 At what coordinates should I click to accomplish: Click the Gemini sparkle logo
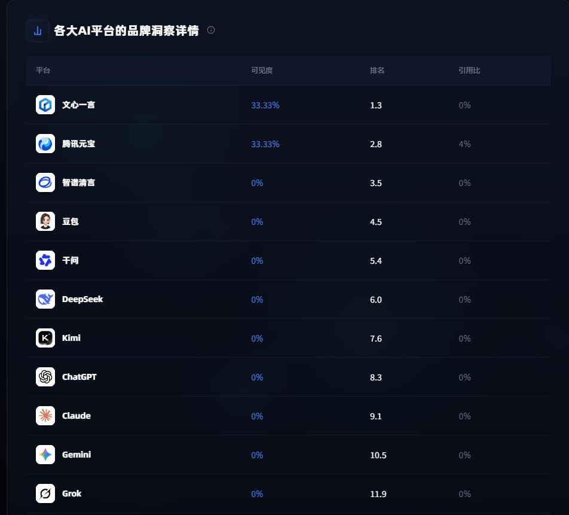coord(45,455)
